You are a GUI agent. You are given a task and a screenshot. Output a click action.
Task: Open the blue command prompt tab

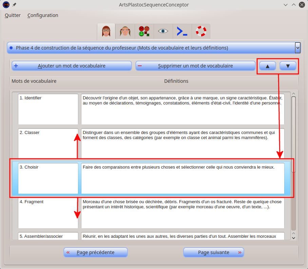(182, 32)
